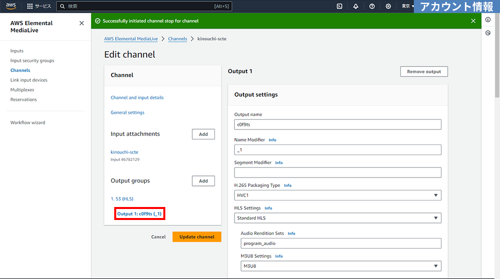The image size is (500, 279).
Task: Open the M3U8 Settings dropdown
Action: (x=341, y=266)
